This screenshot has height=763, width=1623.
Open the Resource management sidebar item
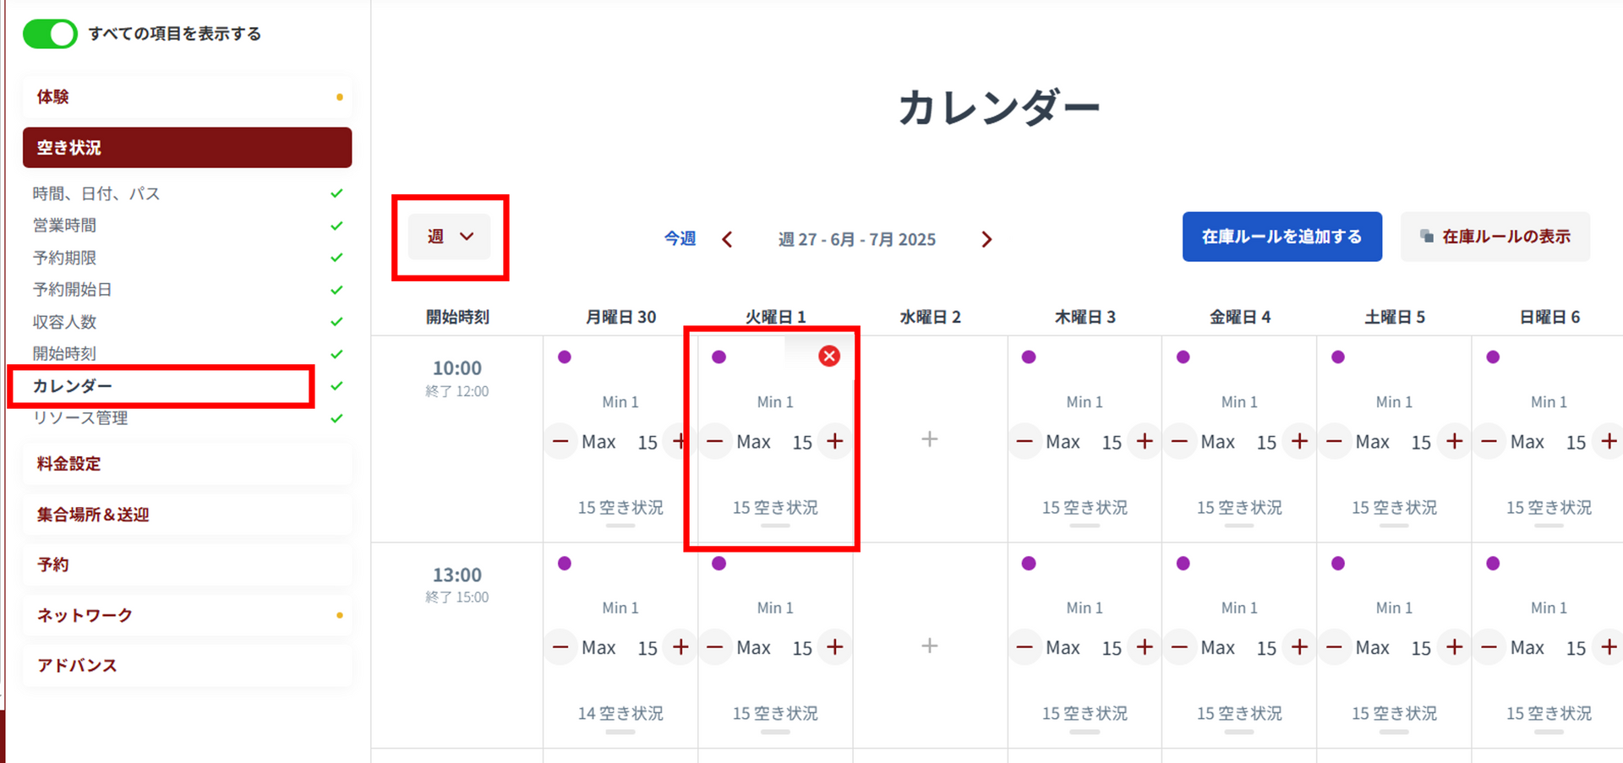(80, 418)
